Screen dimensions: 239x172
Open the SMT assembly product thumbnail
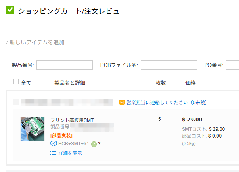(33, 129)
